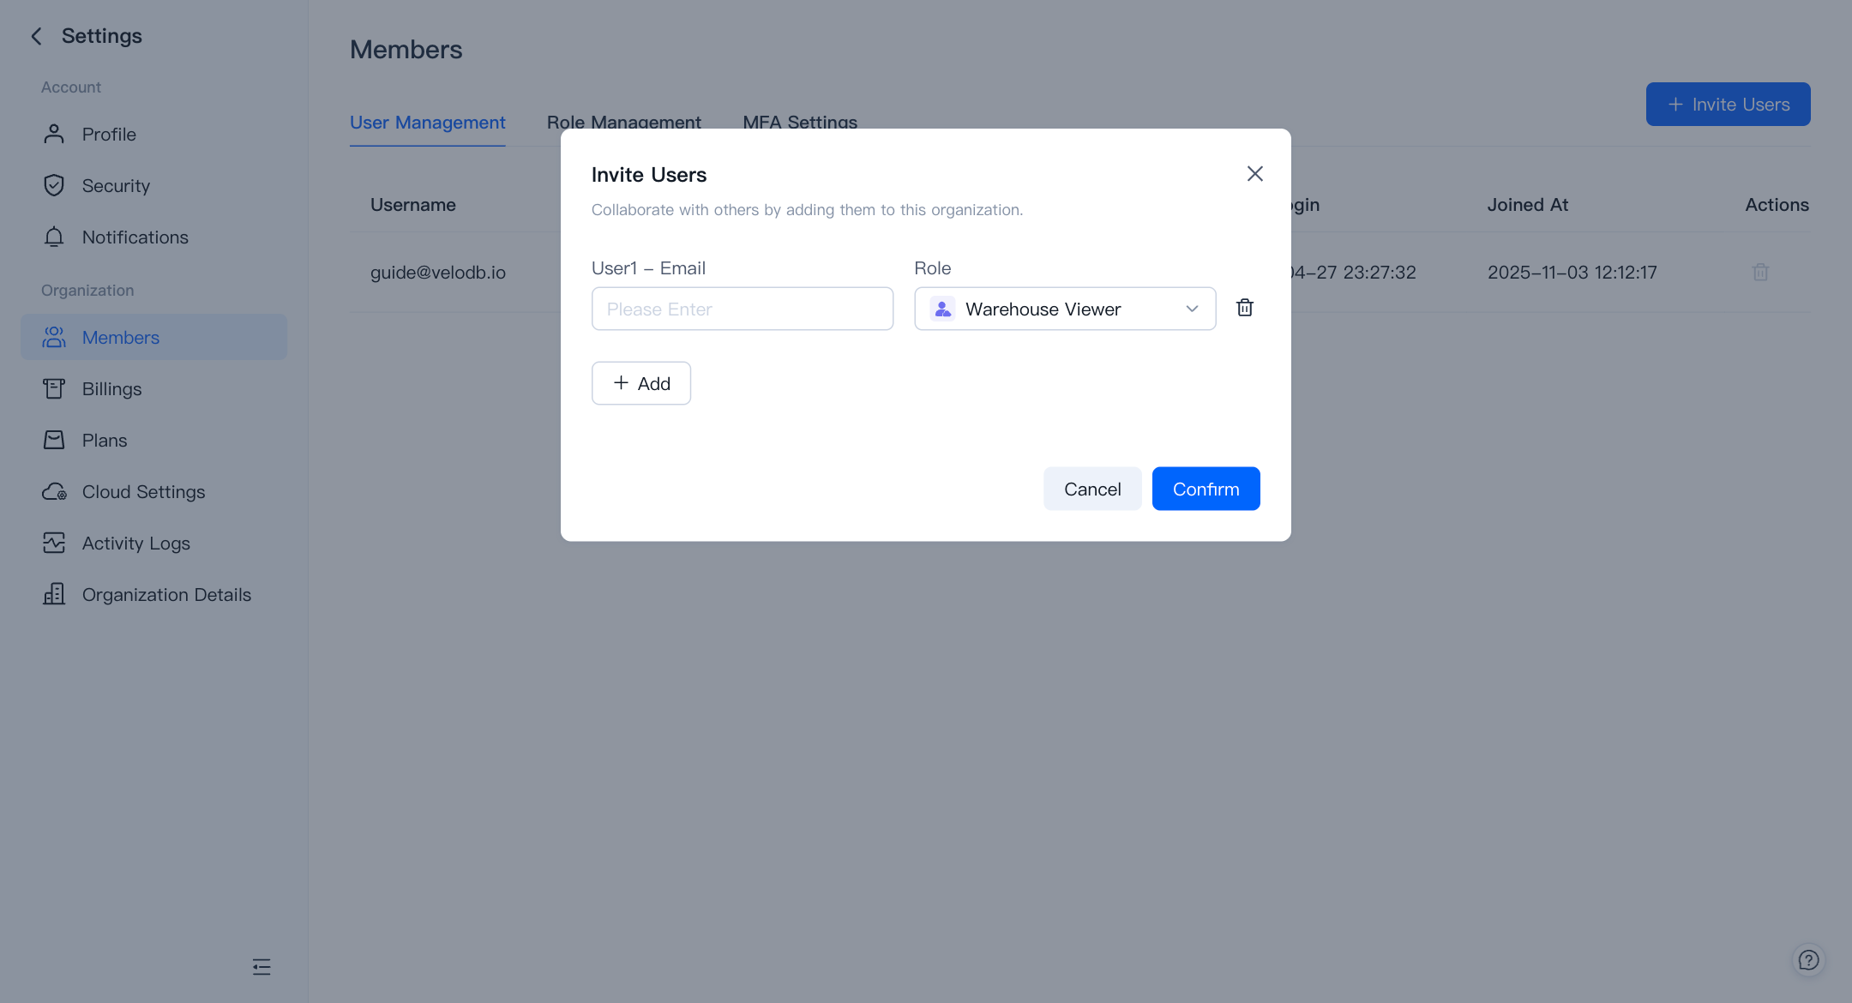Open Cloud Settings via the cloud icon

tap(53, 491)
